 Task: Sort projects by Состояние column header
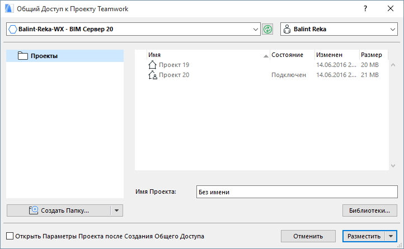(x=287, y=55)
